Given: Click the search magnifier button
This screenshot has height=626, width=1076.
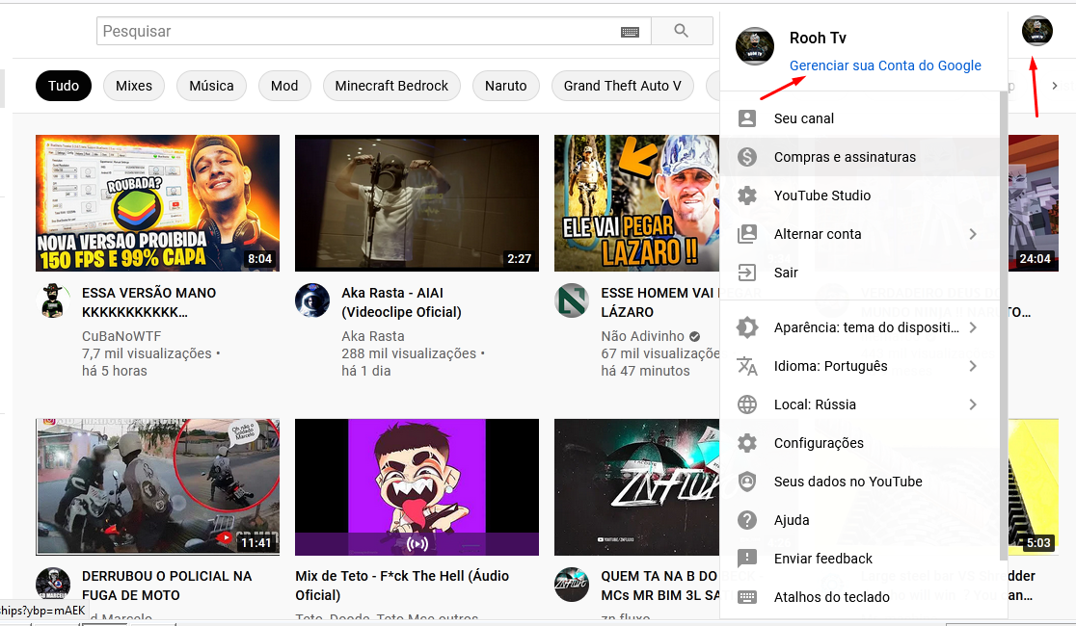Looking at the screenshot, I should coord(682,31).
